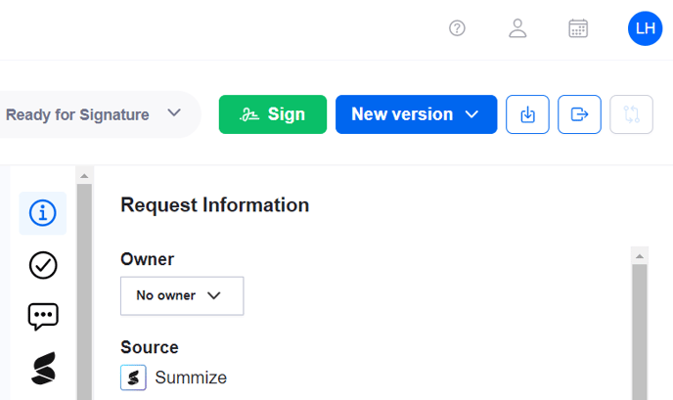The image size is (673, 400).
Task: Click the Request Information panel scrollbar thumb
Action: pyautogui.click(x=641, y=333)
